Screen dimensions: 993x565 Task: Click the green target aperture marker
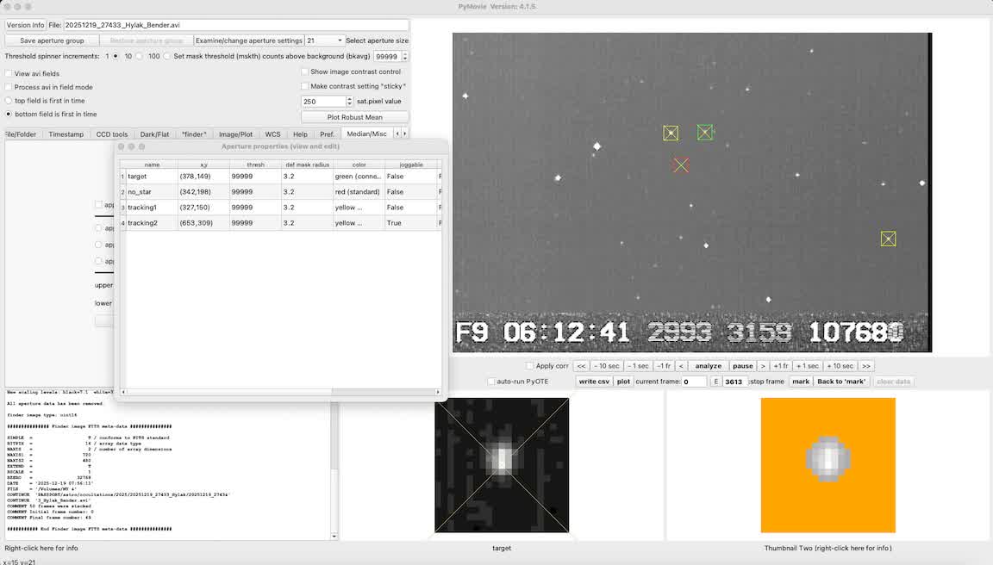[x=705, y=132]
